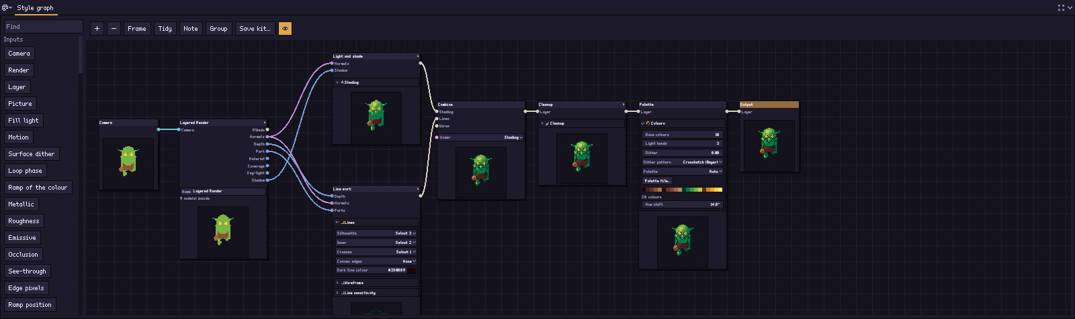Viewport: 1075px width, 319px height.
Task: Click the Shading input socket on Combine node
Action: (437, 111)
